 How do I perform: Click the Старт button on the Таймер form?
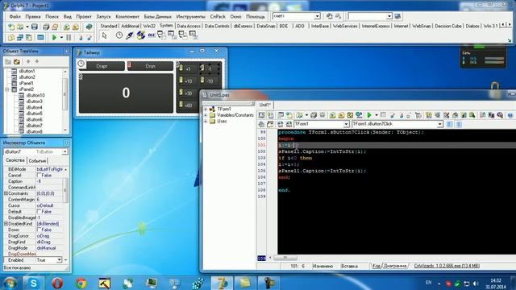point(102,66)
